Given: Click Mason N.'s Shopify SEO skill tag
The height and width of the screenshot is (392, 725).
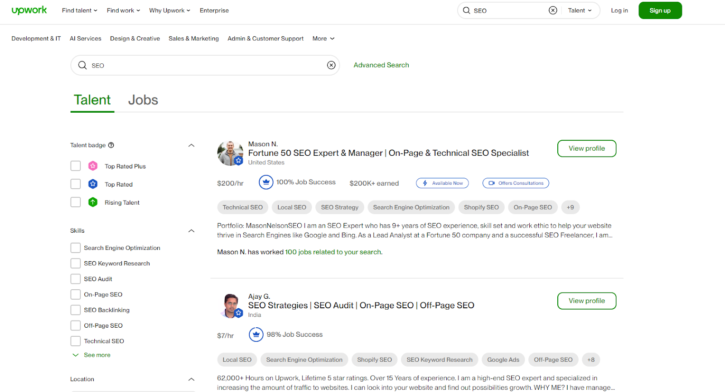Looking at the screenshot, I should pyautogui.click(x=481, y=207).
